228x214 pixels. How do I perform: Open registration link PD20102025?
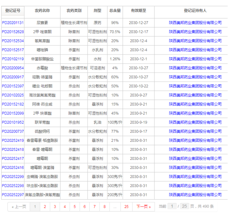[13, 95]
